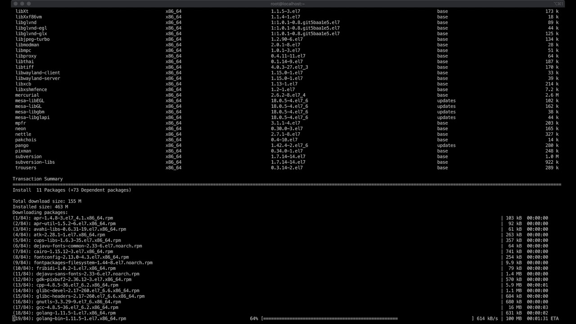
Task: Select the pixman package name
Action: pyautogui.click(x=23, y=151)
